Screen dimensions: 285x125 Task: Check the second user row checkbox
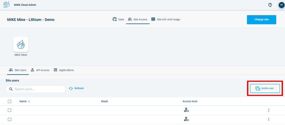pos(9,119)
